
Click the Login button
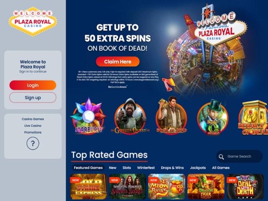coord(33,85)
